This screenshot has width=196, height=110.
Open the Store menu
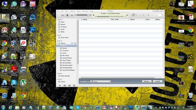[x=78, y=11]
